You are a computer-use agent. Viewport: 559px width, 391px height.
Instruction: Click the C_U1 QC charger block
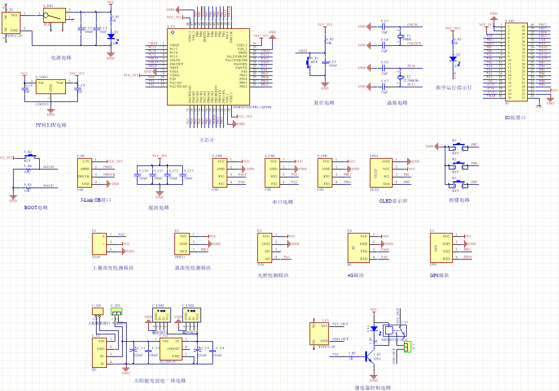point(99,352)
